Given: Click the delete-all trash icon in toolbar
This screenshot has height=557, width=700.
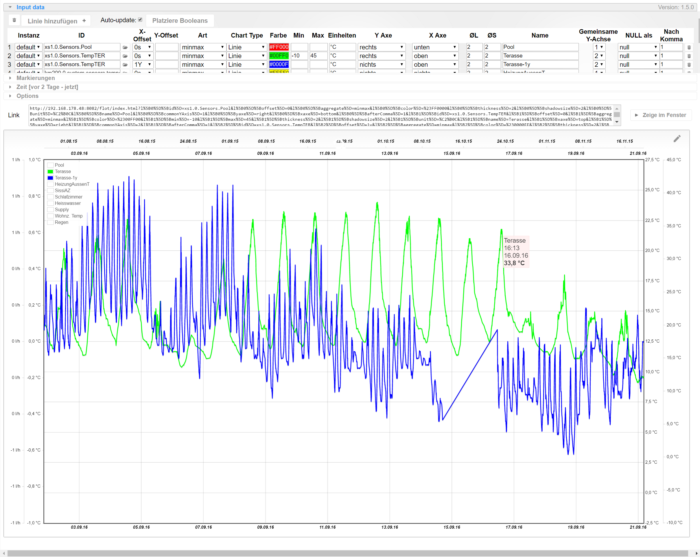Looking at the screenshot, I should [x=14, y=20].
